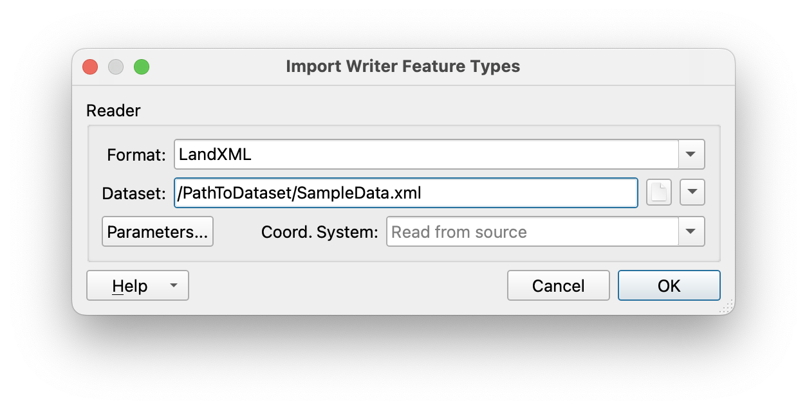Open Help for this dialog
807x410 pixels.
[x=129, y=285]
